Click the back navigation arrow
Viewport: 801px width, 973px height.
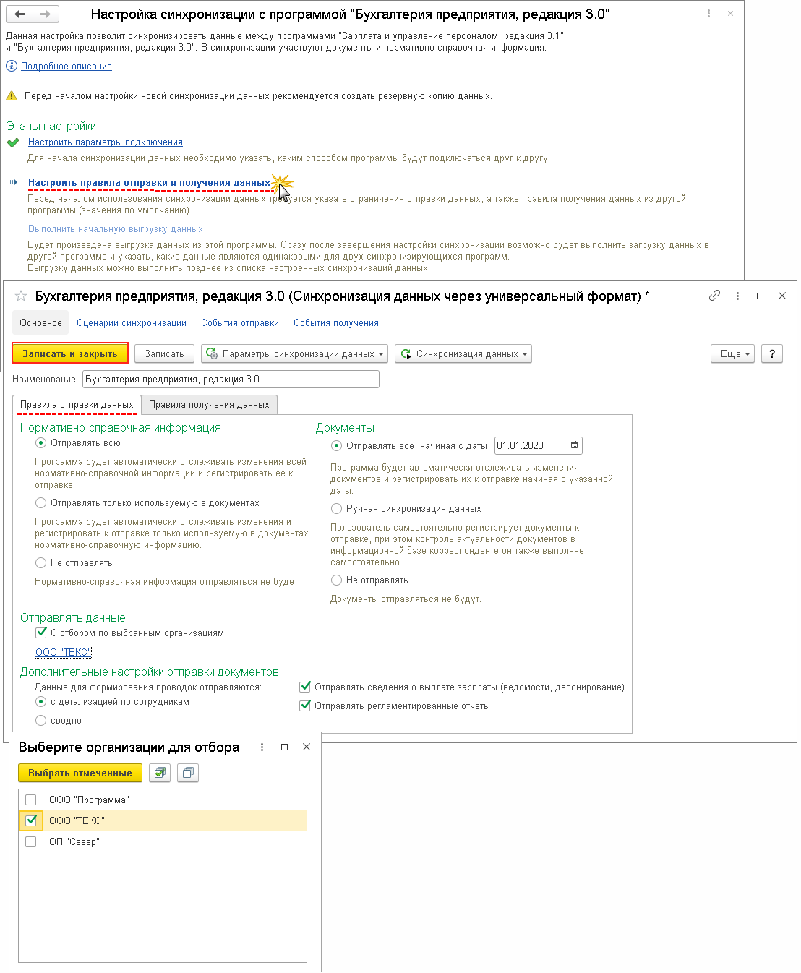pyautogui.click(x=20, y=14)
